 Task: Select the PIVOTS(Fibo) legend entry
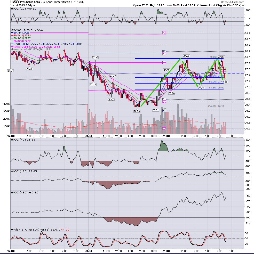coord(46,44)
